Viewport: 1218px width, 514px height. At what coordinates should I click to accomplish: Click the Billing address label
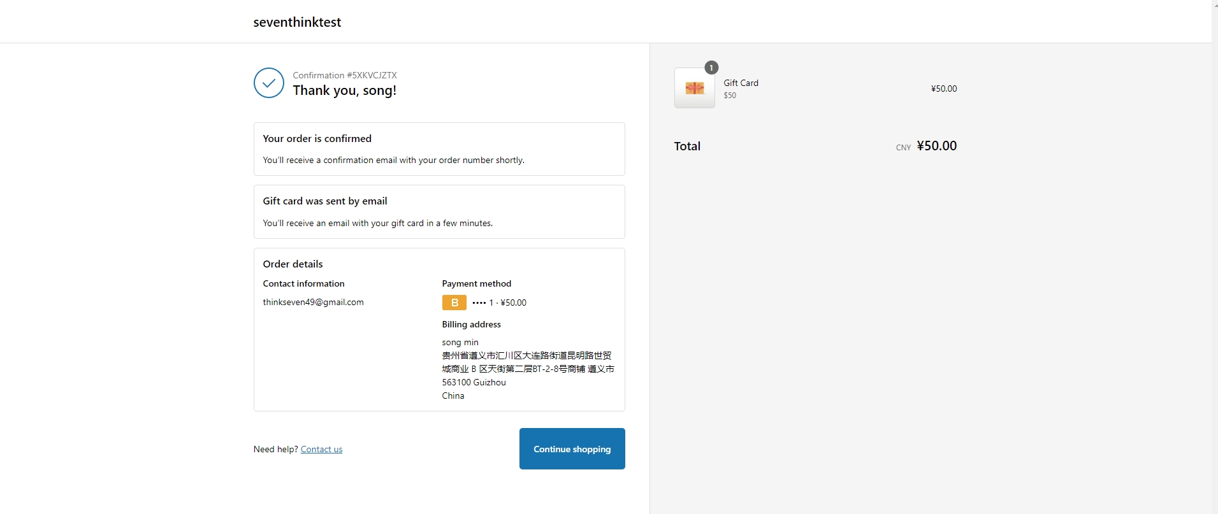pos(471,324)
